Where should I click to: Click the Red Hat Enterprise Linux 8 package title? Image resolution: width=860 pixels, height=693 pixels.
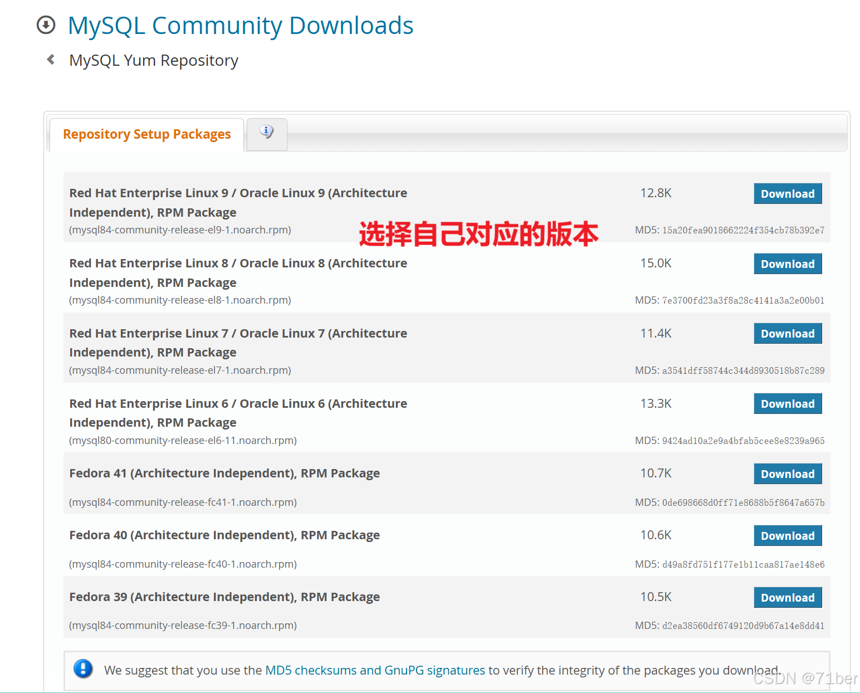pos(238,273)
